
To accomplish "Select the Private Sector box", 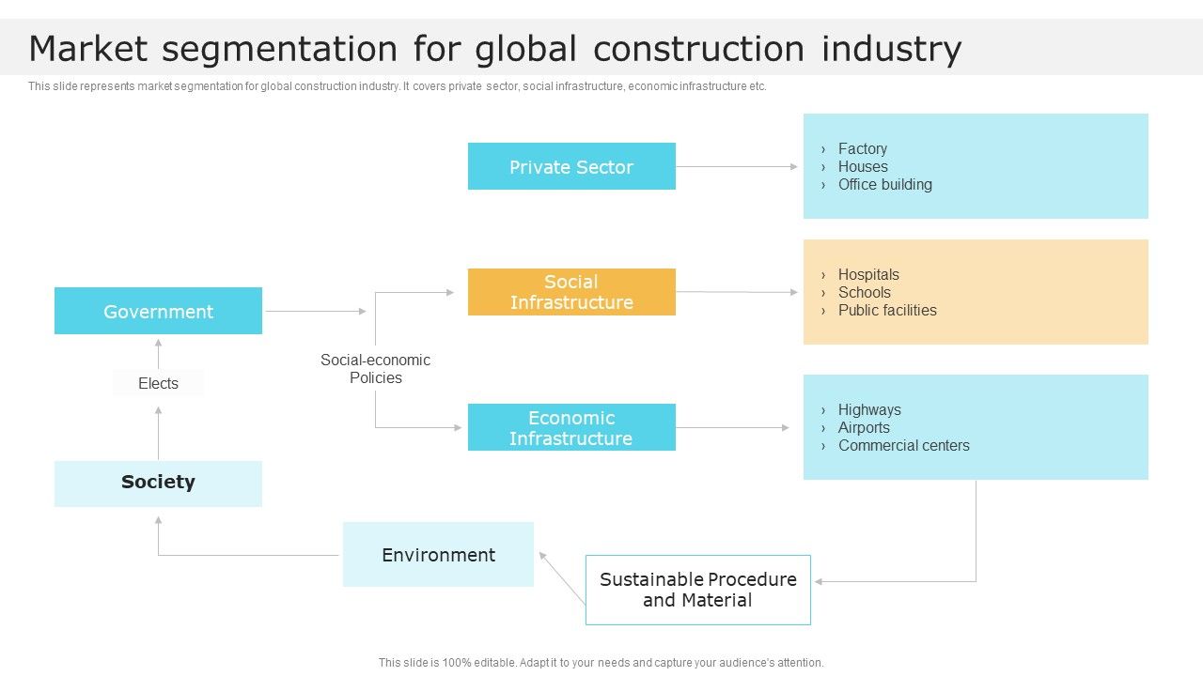I will [x=571, y=166].
